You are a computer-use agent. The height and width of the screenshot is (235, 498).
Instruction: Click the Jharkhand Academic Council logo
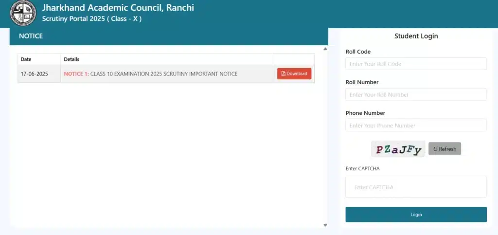[x=23, y=14]
